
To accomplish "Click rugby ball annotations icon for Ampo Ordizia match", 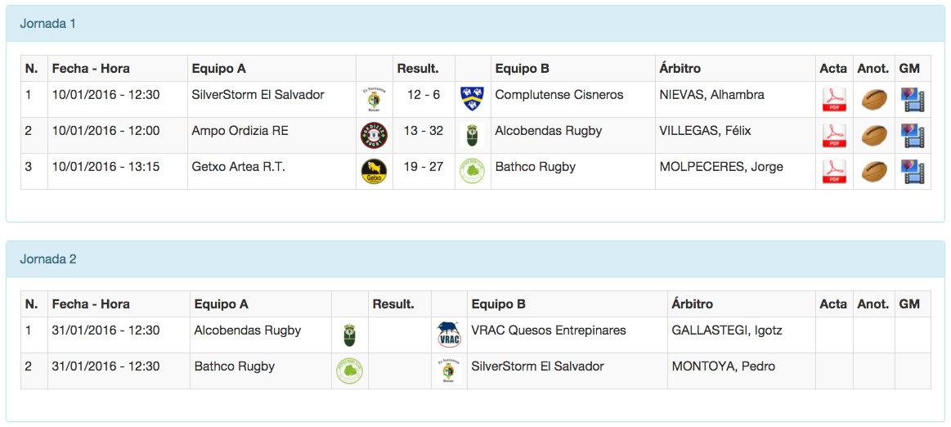I will 874,136.
